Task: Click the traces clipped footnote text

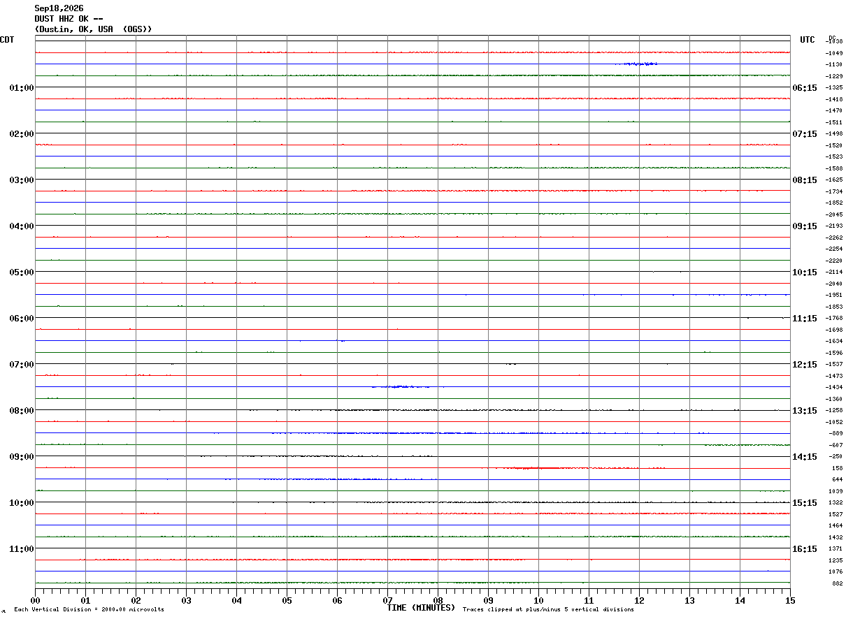Action: [548, 610]
